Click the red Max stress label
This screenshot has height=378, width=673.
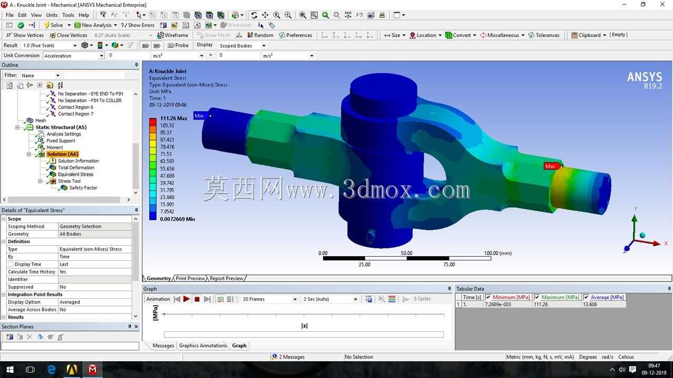pyautogui.click(x=550, y=166)
